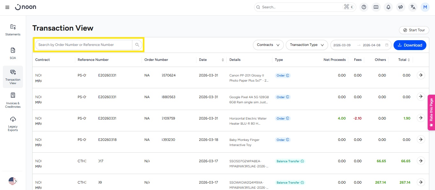Focus the Order Number search field
The width and height of the screenshot is (435, 190).
84,45
